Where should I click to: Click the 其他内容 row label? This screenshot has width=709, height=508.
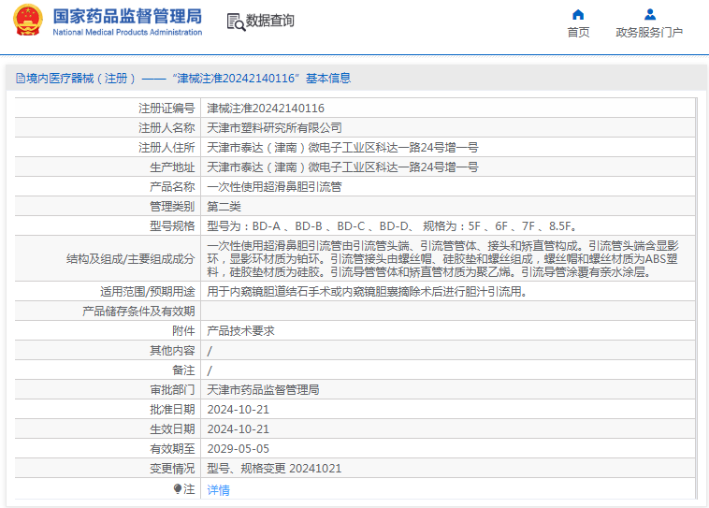pos(172,351)
